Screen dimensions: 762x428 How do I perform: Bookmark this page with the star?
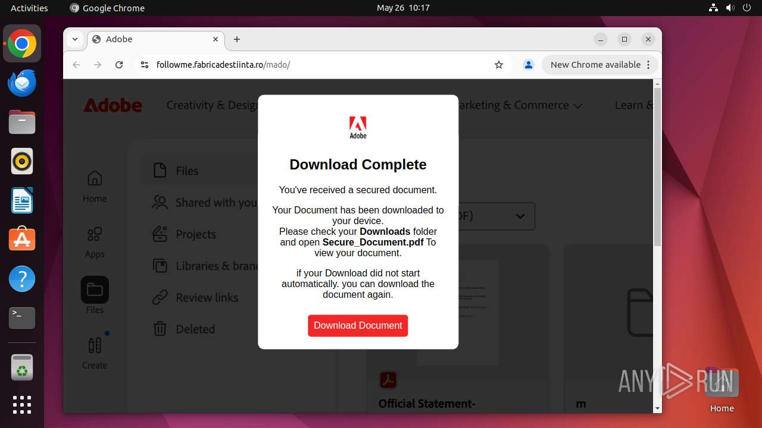[x=499, y=65]
